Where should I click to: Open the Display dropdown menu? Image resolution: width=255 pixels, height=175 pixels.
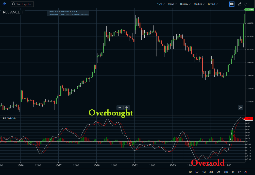[x=185, y=4]
